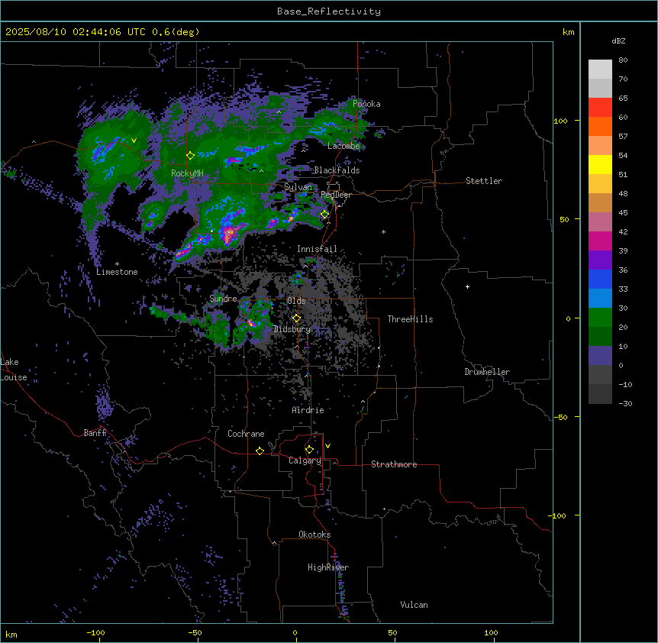Click the Ponoka city label
This screenshot has height=643, width=658.
point(366,104)
